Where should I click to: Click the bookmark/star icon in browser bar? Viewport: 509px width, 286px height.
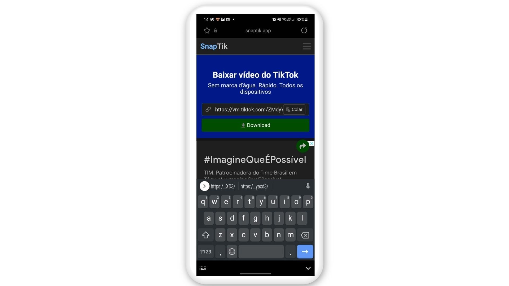(x=207, y=31)
